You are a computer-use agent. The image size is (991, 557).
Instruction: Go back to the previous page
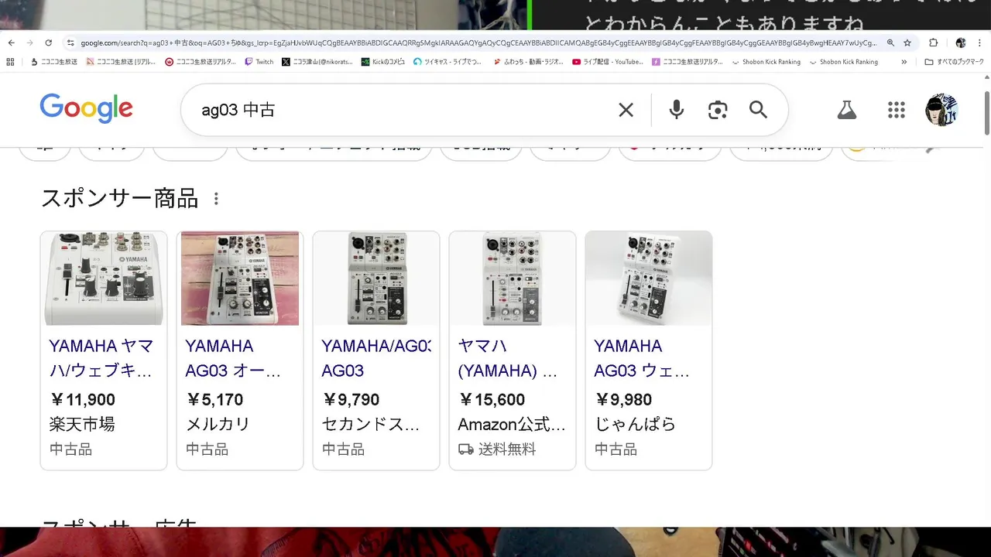(x=12, y=43)
